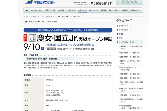Open お問い合わせ navigation item

(x=135, y=10)
